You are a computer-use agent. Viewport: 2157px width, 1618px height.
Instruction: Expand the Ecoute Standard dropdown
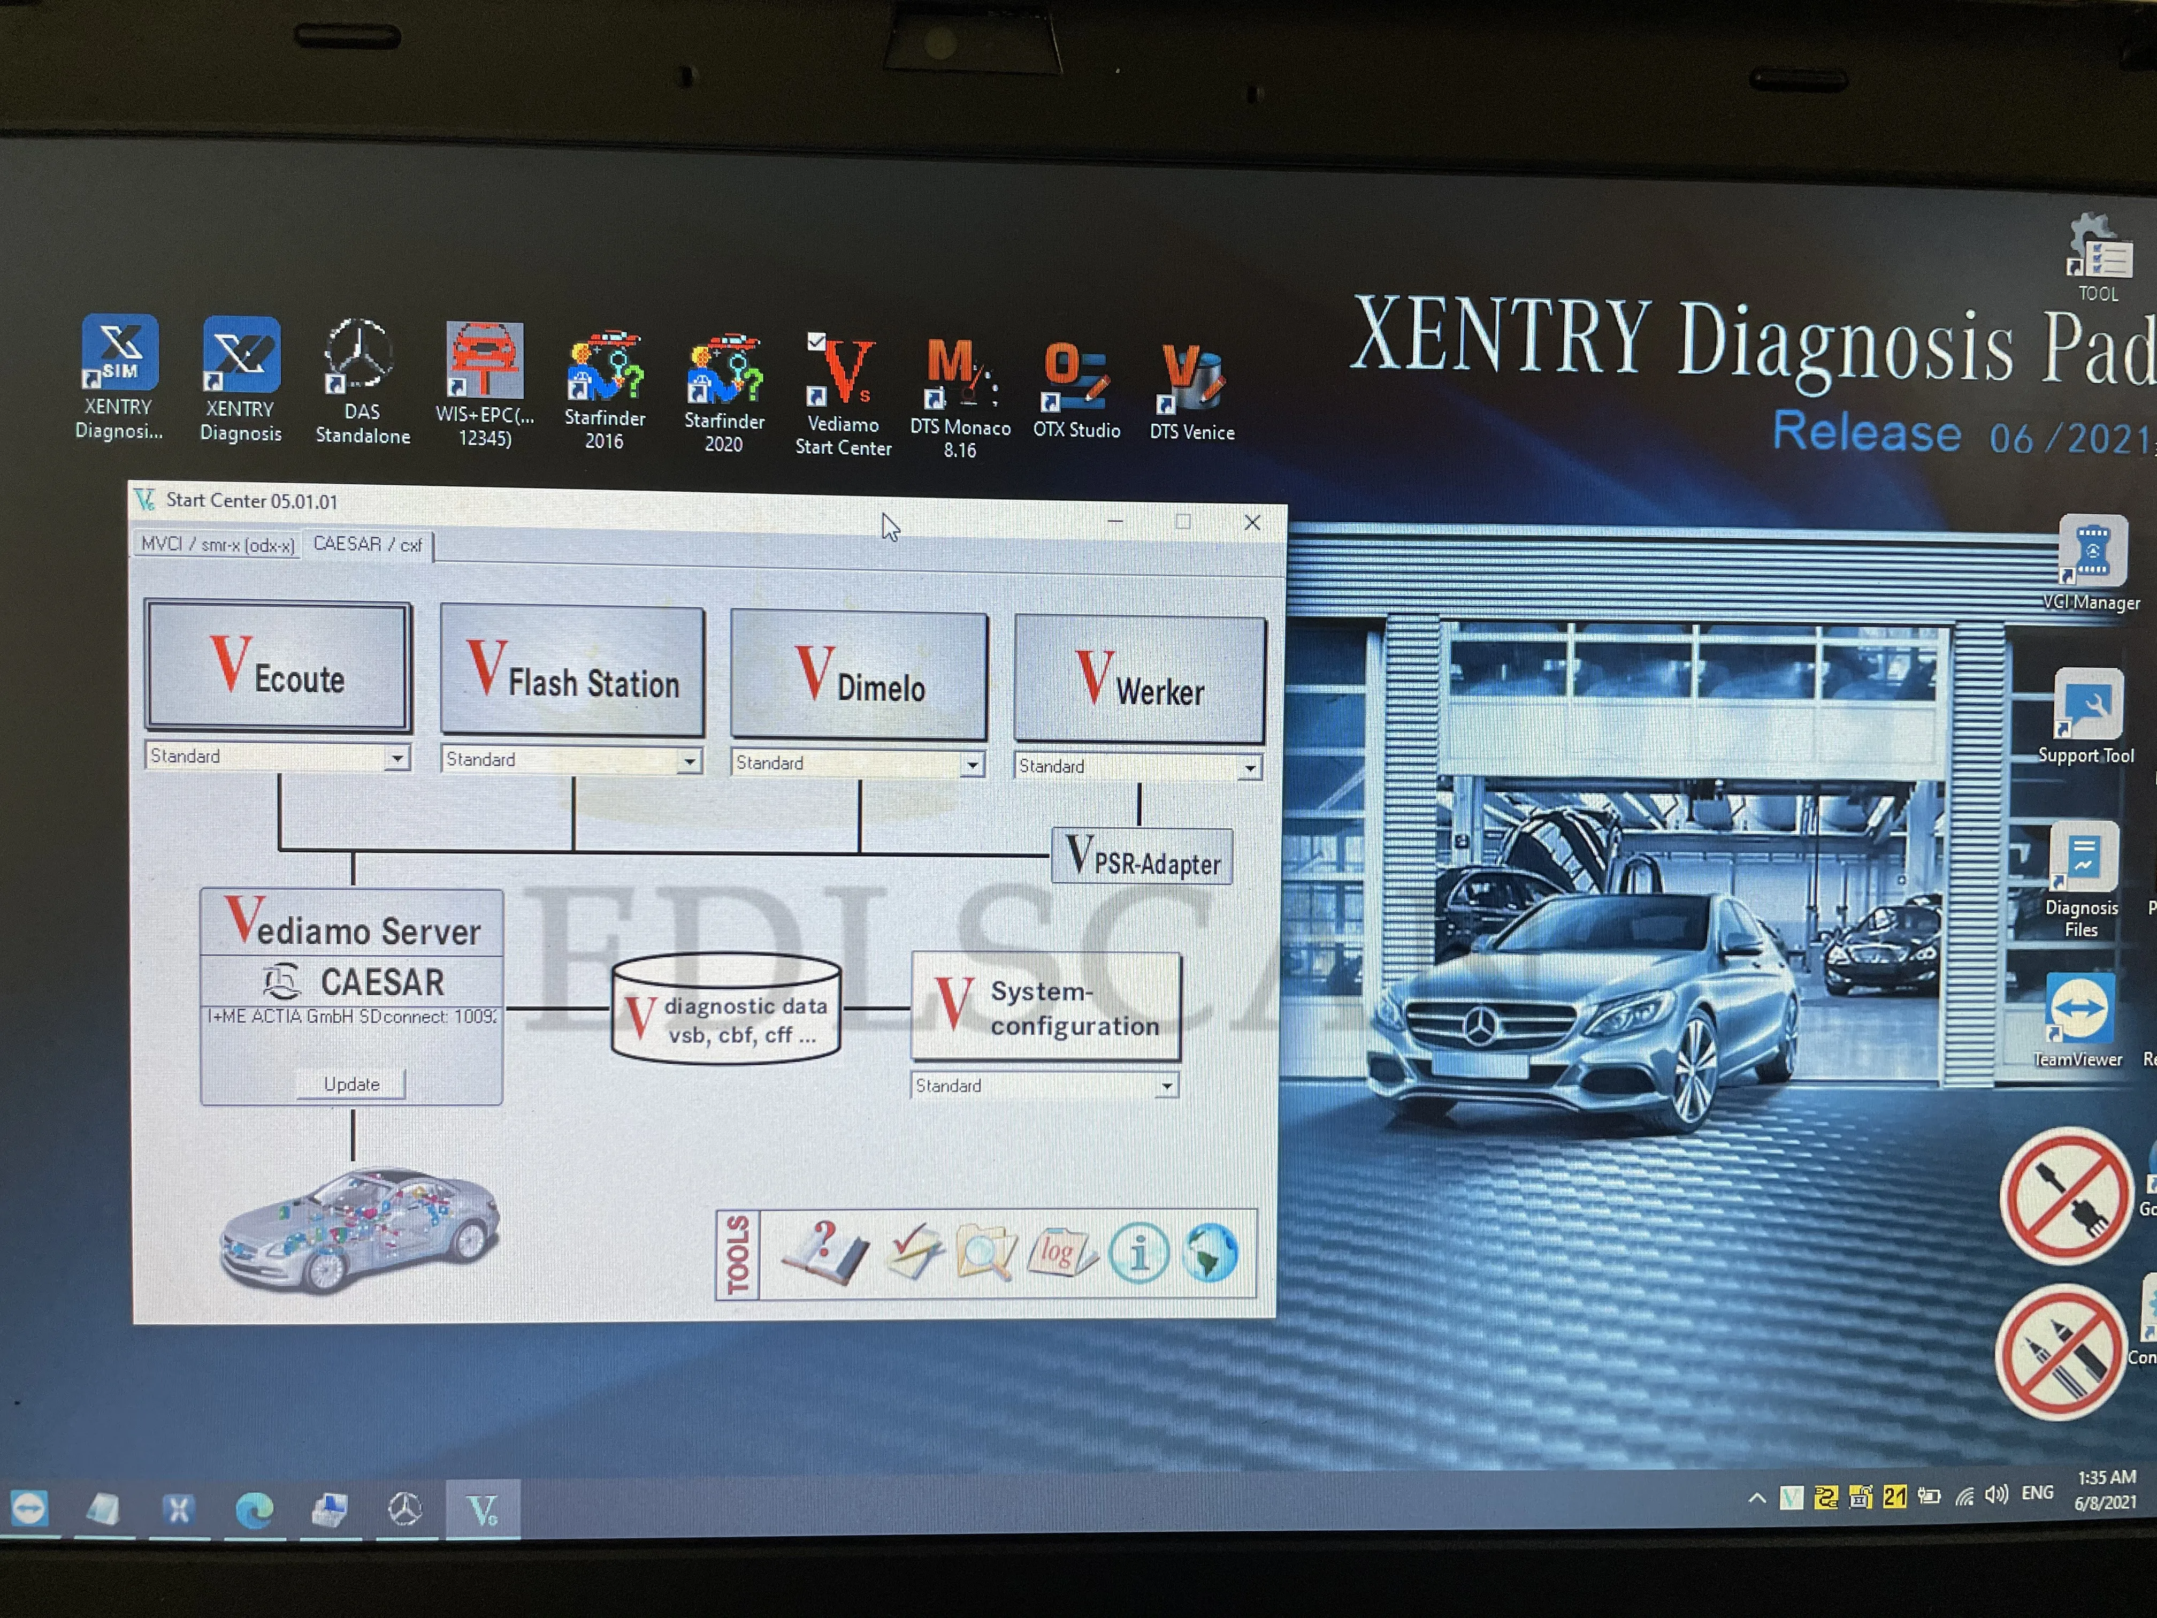pyautogui.click(x=396, y=758)
